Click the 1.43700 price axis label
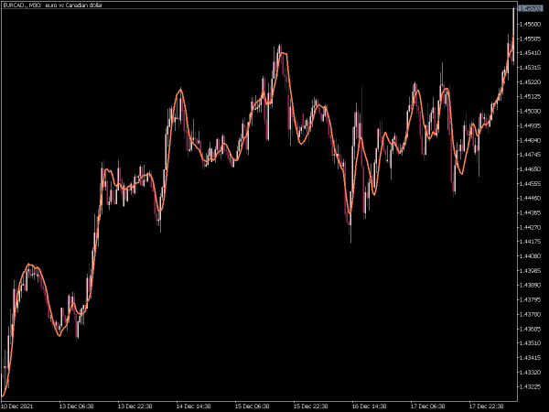The height and width of the screenshot is (412, 549). (x=531, y=313)
